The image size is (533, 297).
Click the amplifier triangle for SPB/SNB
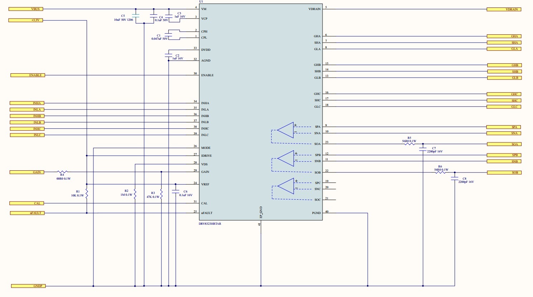click(286, 158)
